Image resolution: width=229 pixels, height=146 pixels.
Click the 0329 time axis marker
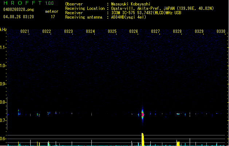[x=199, y=31]
